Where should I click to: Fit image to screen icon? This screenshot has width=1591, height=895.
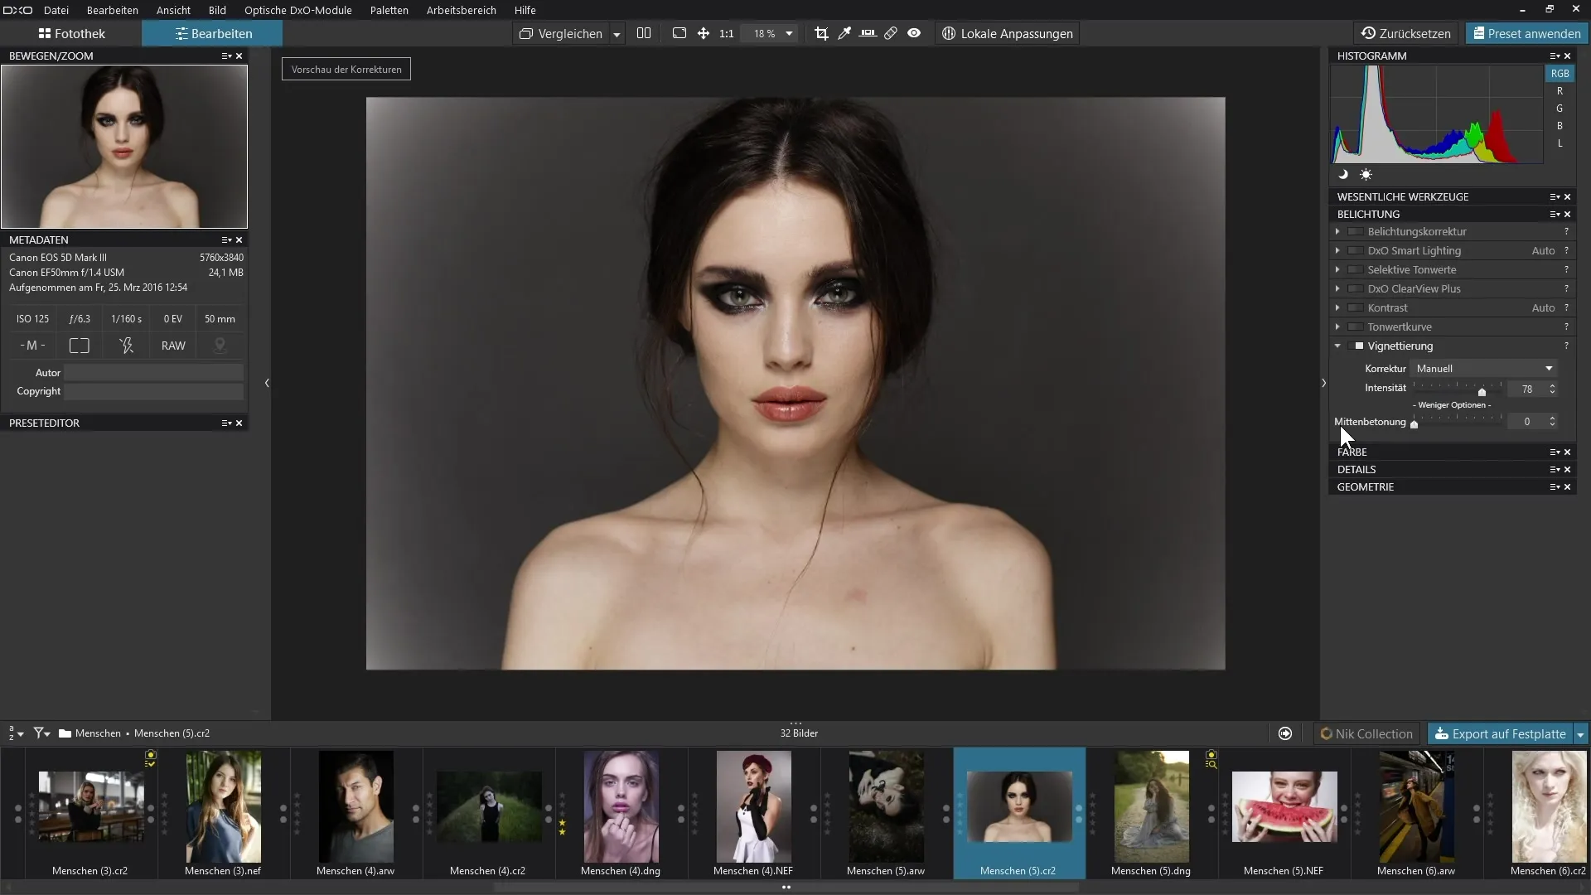pos(679,34)
